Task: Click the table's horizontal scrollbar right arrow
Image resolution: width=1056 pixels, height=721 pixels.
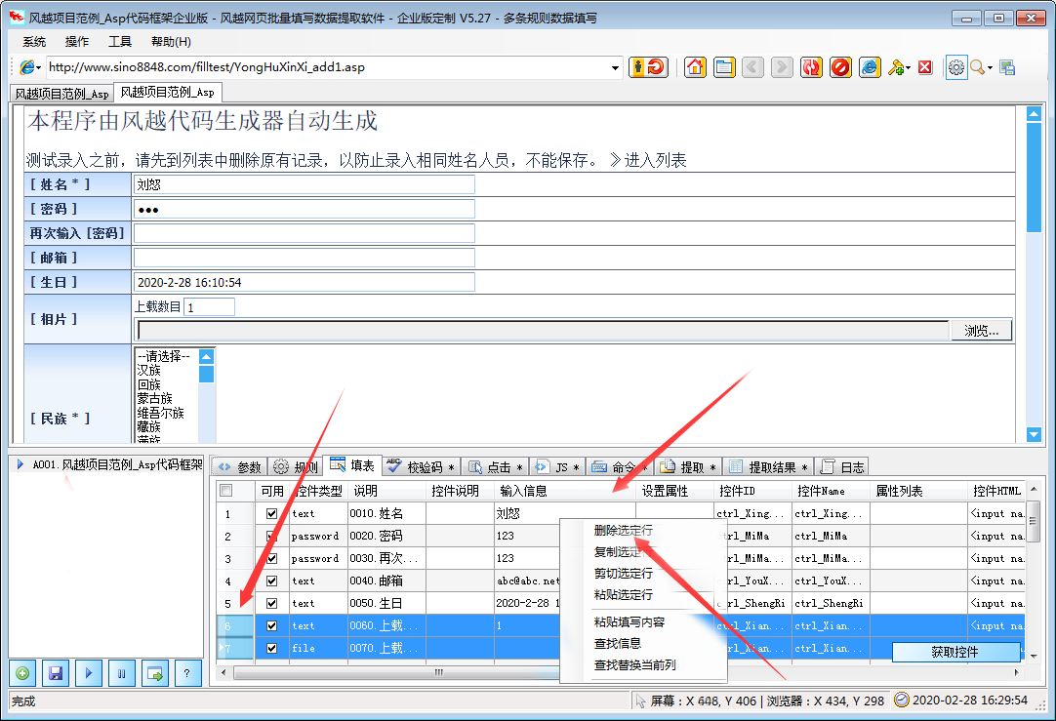Action: pos(1017,672)
